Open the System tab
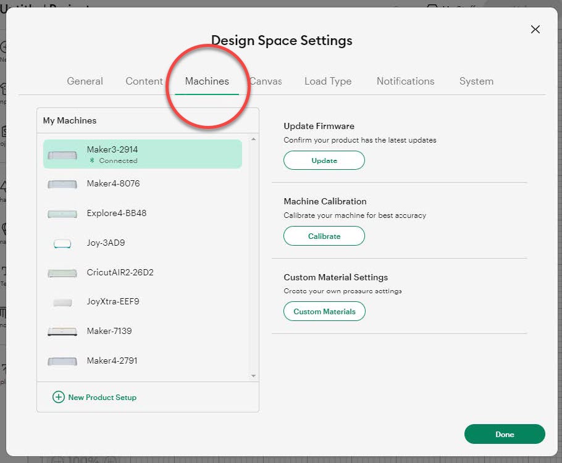The height and width of the screenshot is (463, 562). (476, 81)
